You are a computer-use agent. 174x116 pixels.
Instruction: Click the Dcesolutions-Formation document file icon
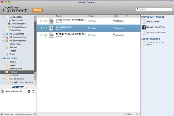pyautogui.click(x=51, y=21)
